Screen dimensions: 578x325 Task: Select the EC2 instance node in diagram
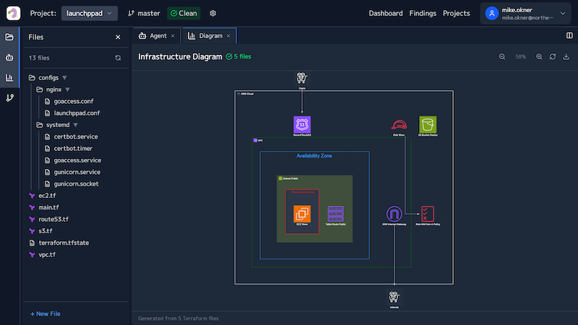pyautogui.click(x=301, y=214)
